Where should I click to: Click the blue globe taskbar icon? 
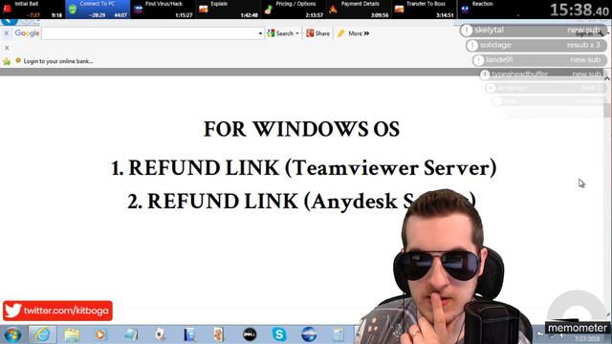[309, 334]
